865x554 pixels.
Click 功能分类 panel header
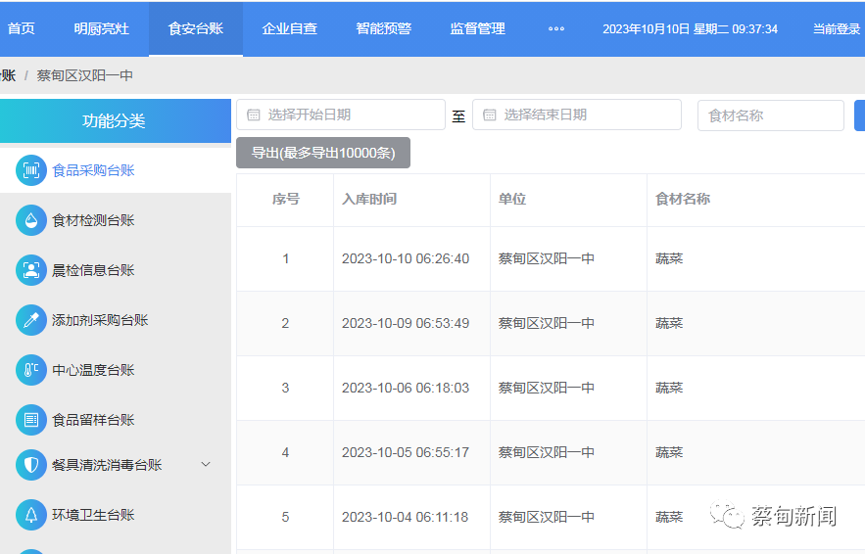pyautogui.click(x=116, y=120)
